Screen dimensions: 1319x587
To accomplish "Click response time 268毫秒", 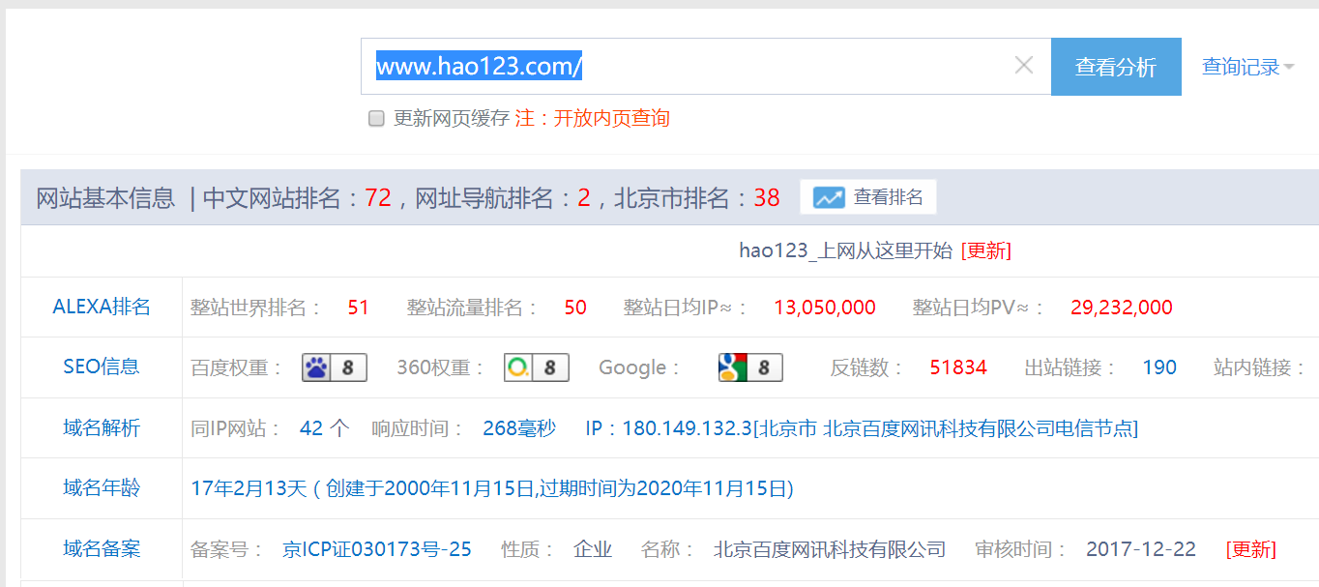I will point(519,427).
